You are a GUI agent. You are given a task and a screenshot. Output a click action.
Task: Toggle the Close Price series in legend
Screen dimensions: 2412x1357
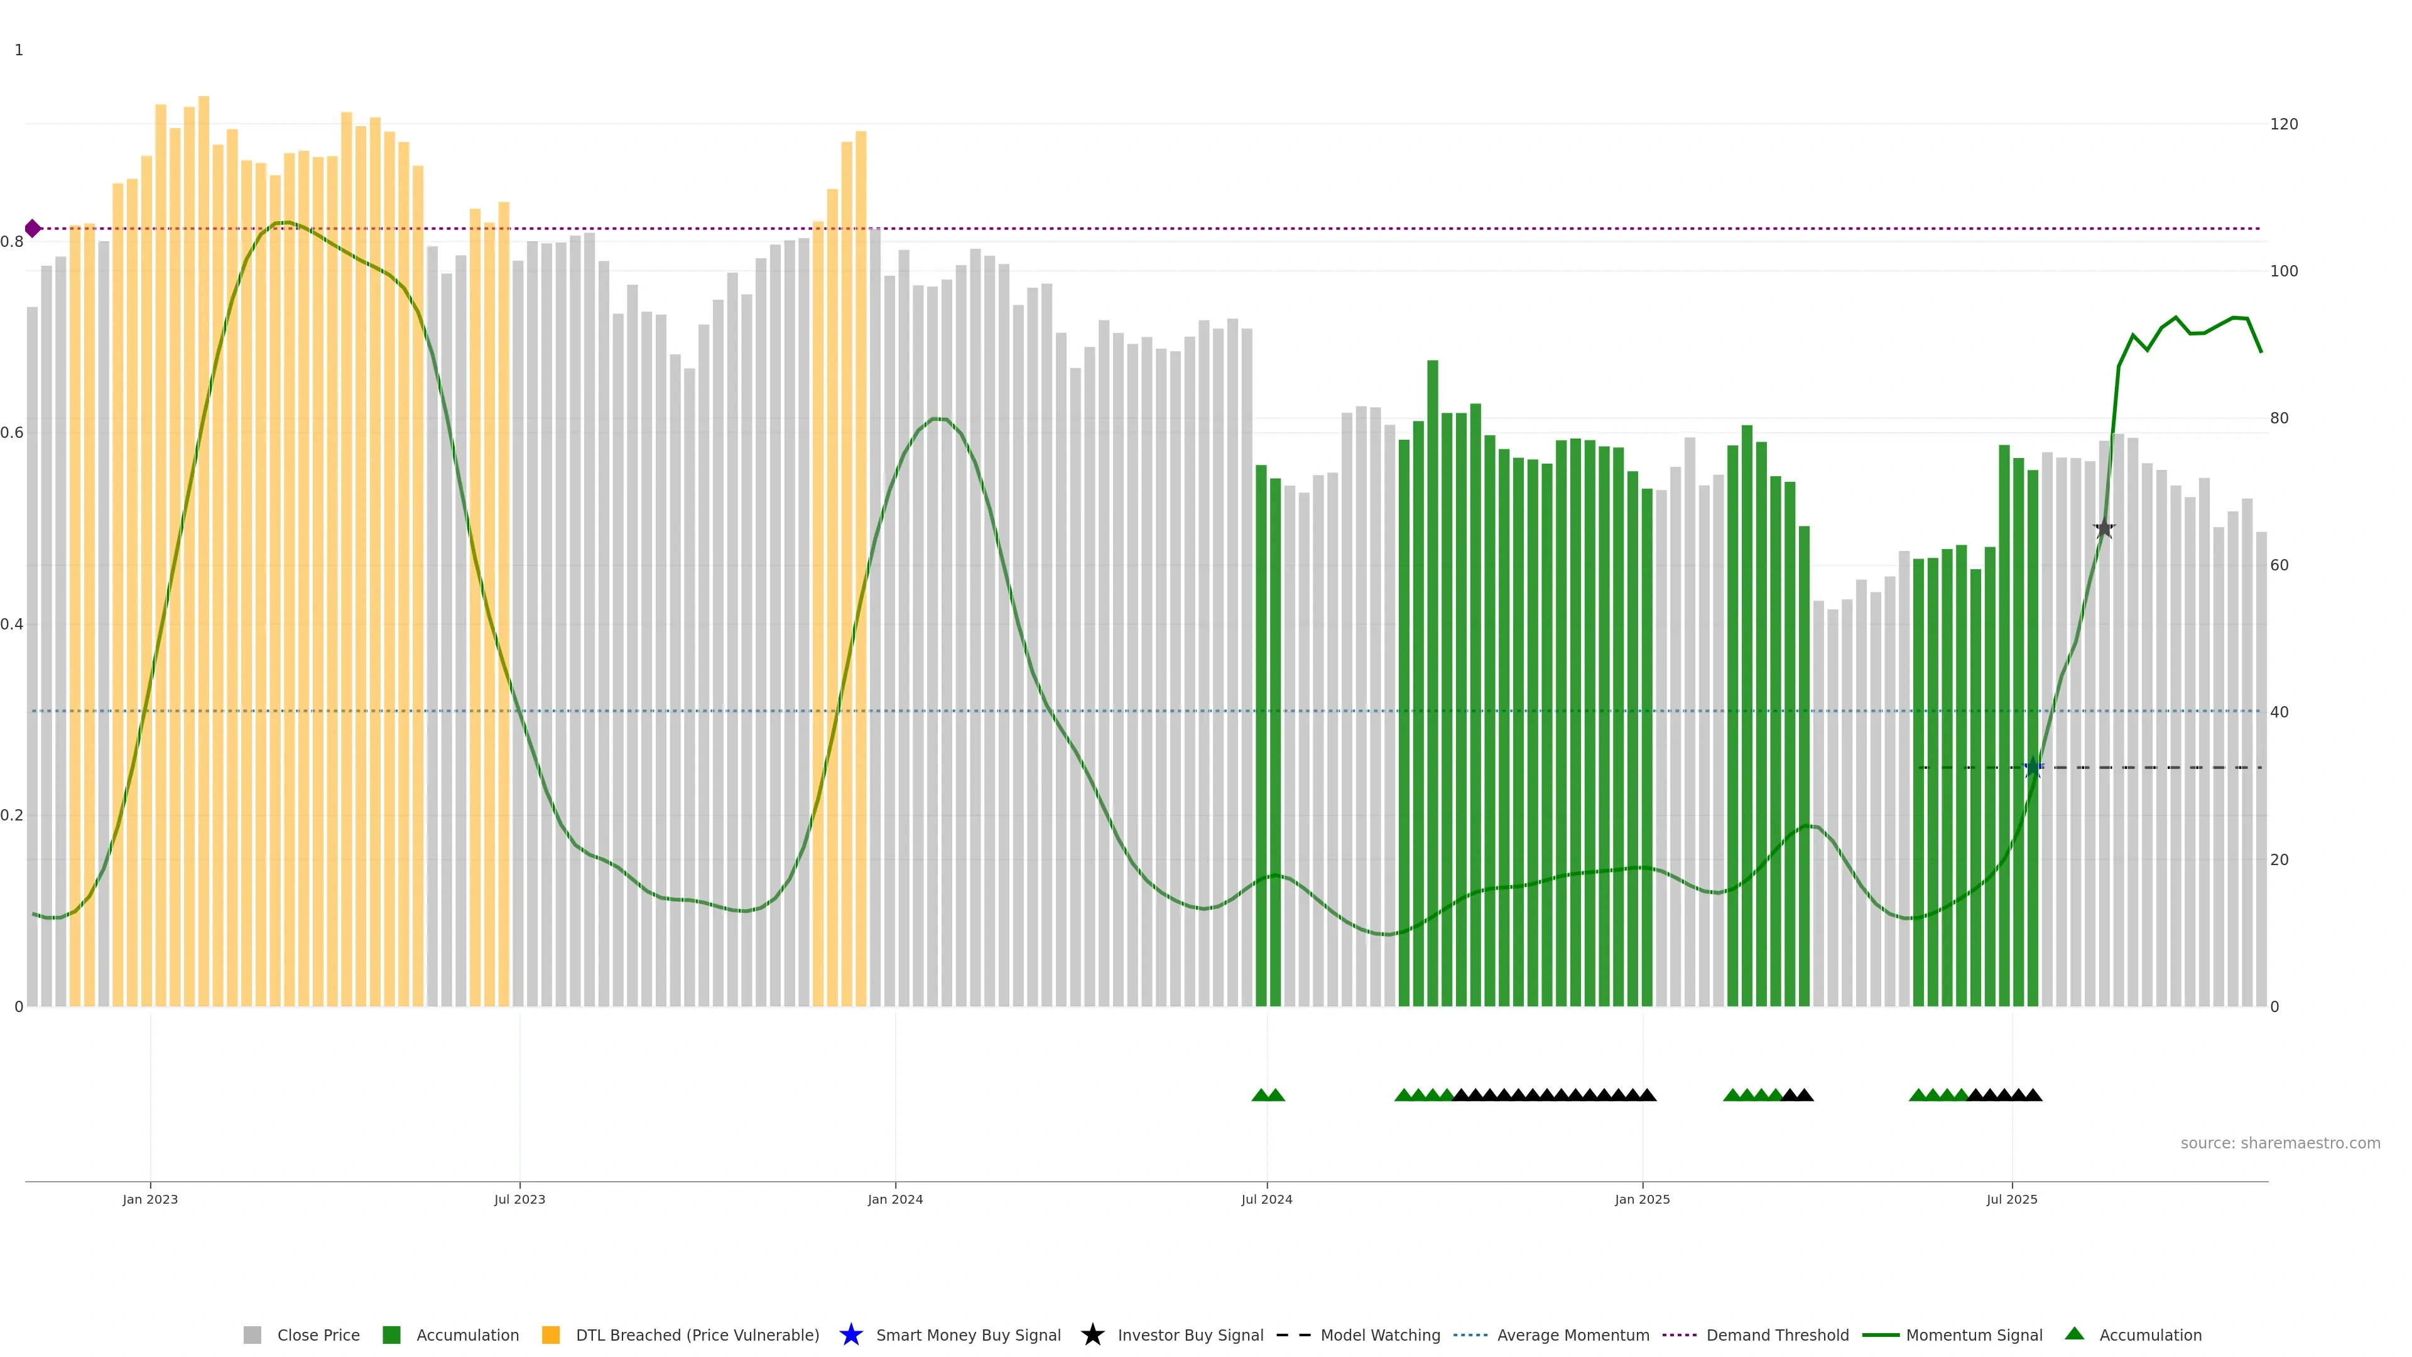click(x=317, y=1334)
